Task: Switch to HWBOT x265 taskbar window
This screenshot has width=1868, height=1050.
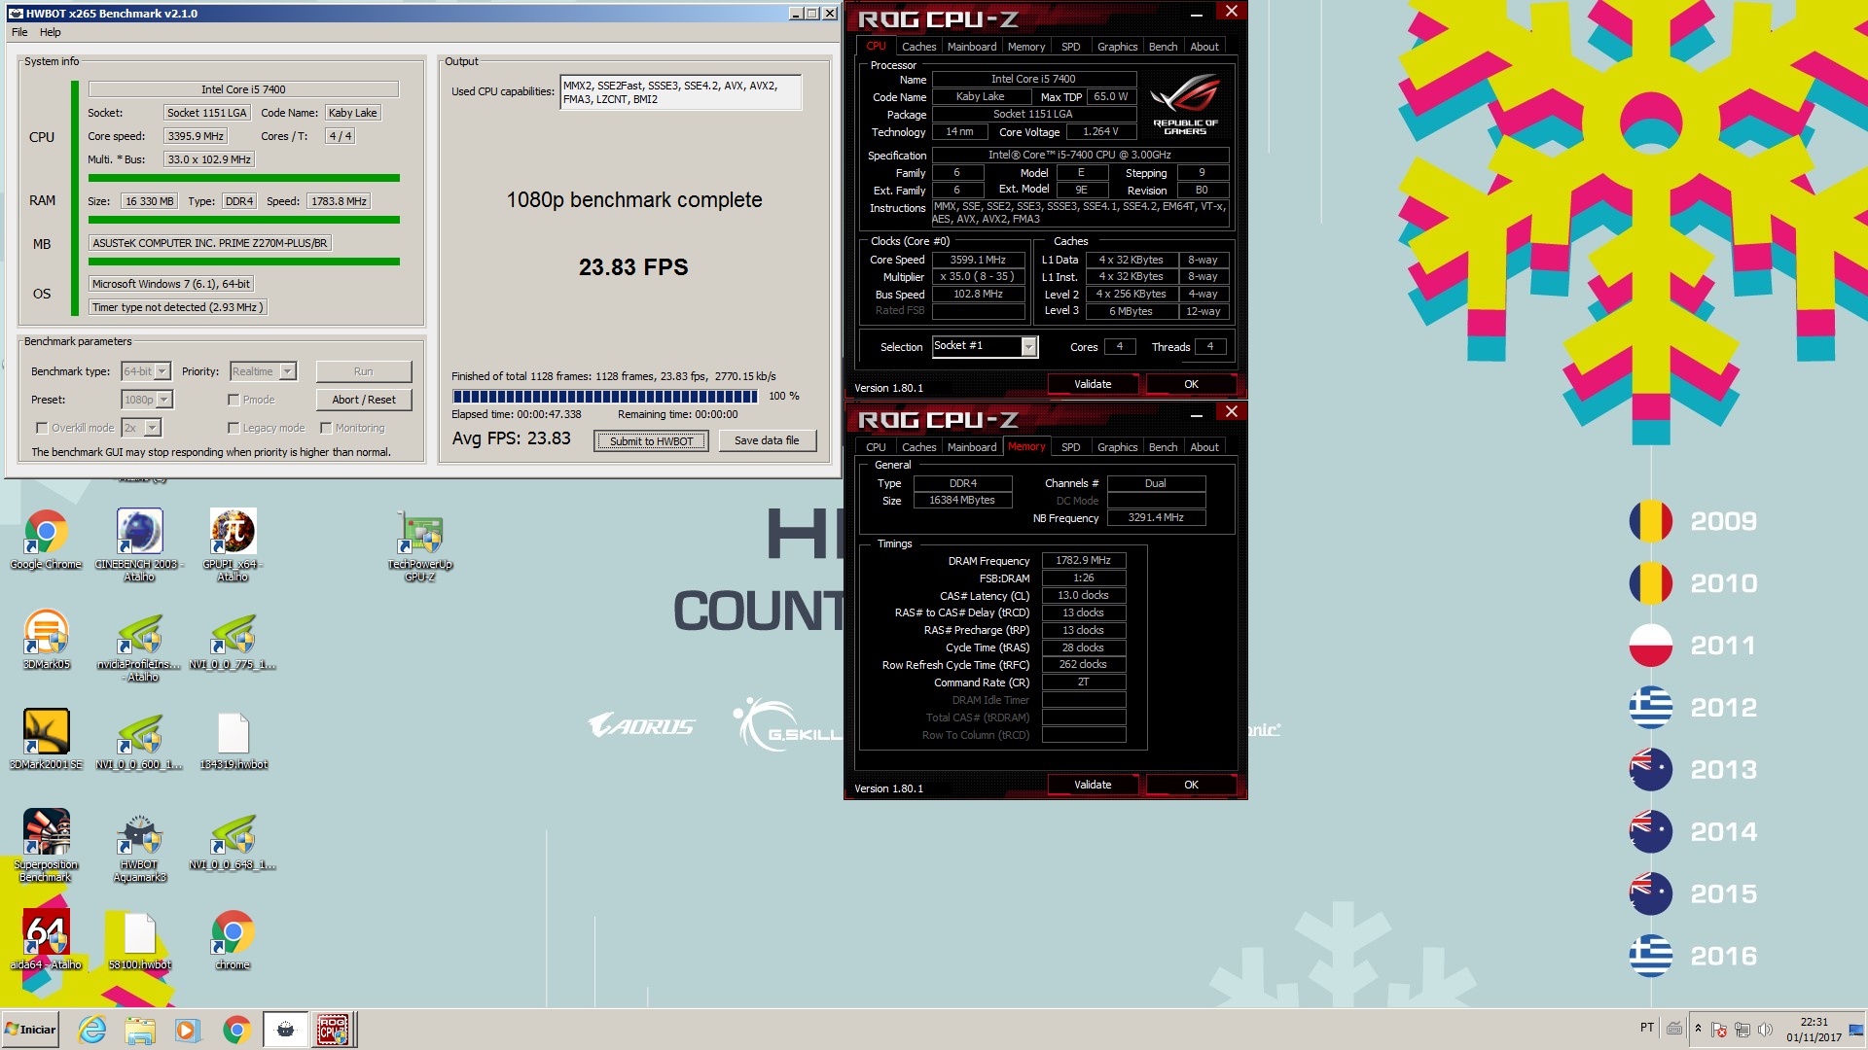Action: click(285, 1030)
